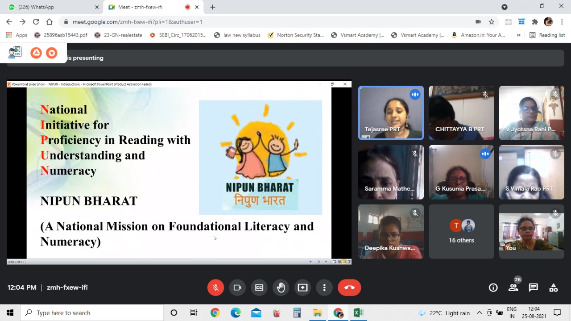Select your own video tile
Image resolution: width=571 pixels, height=321 pixels.
(x=531, y=232)
